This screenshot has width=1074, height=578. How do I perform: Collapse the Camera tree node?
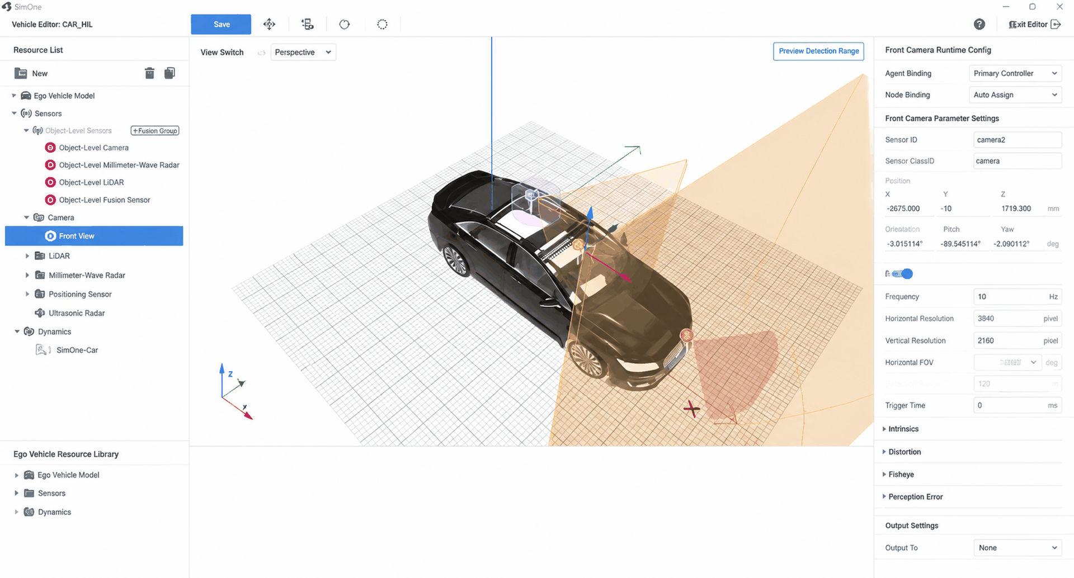coord(26,217)
